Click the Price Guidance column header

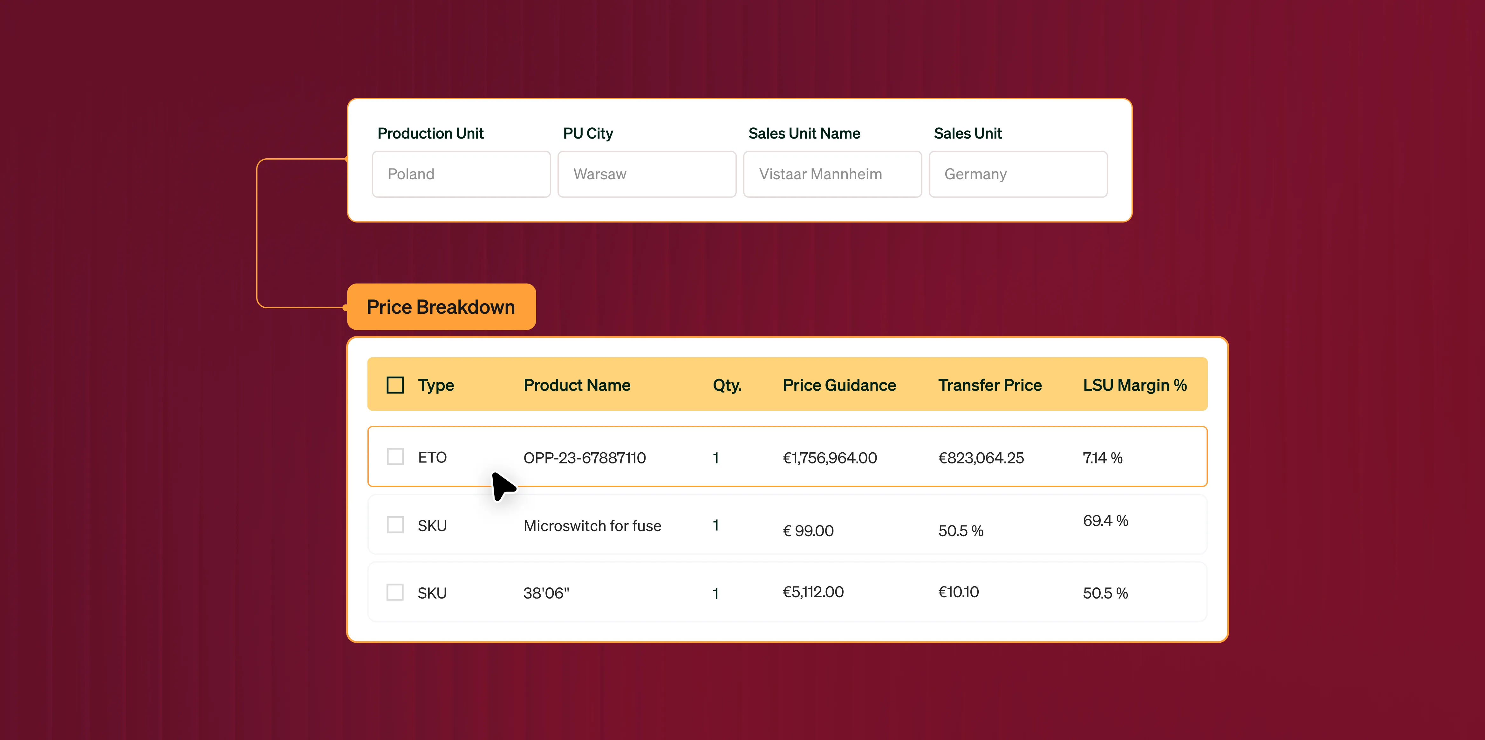839,385
